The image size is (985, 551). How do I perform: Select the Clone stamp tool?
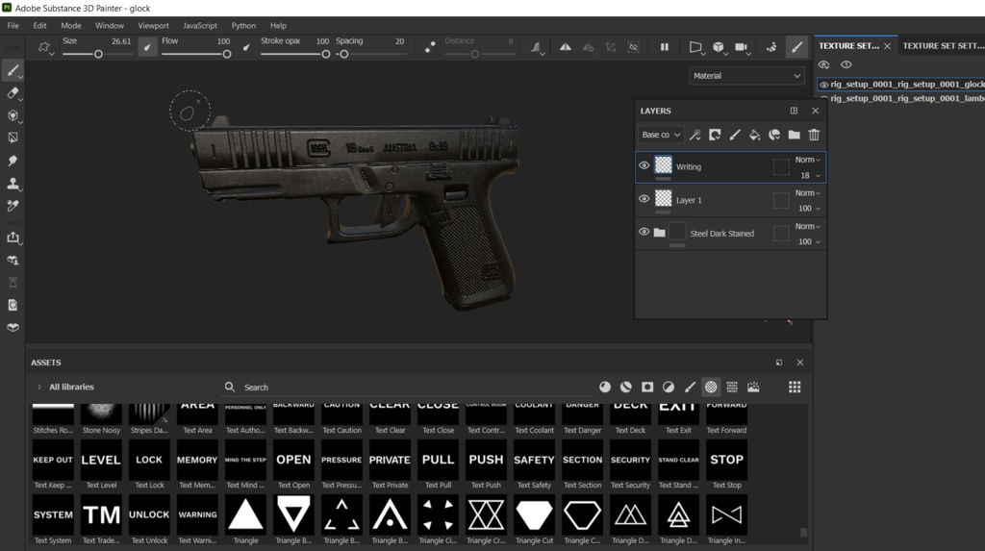(13, 183)
